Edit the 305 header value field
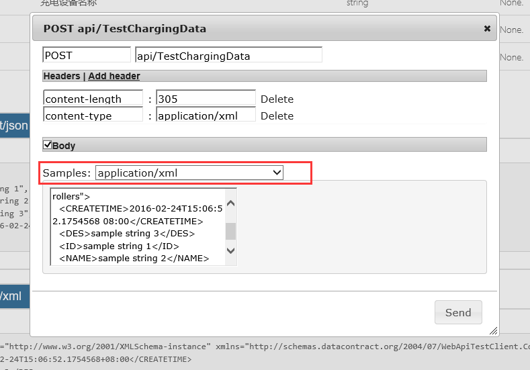Image resolution: width=530 pixels, height=370 pixels. [x=206, y=98]
